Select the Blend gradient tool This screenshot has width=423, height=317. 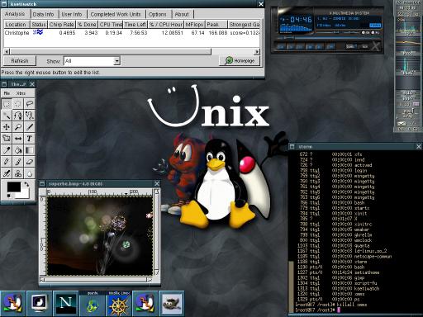30,150
